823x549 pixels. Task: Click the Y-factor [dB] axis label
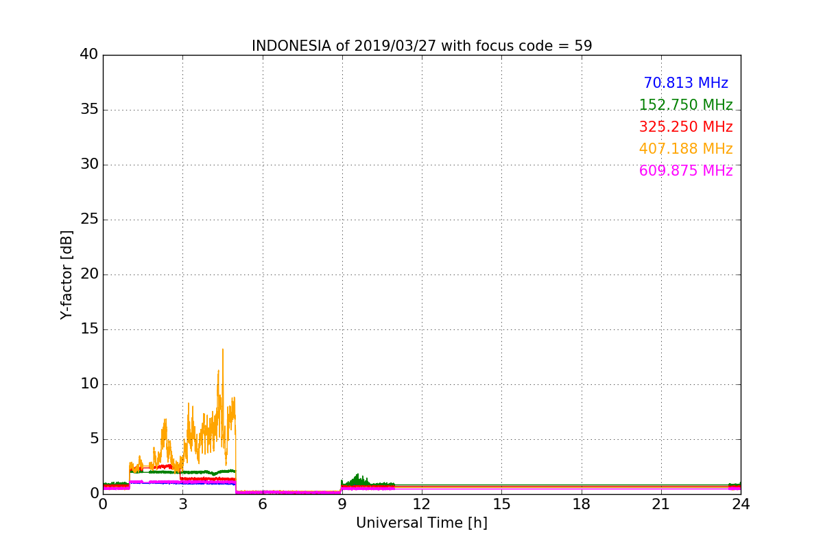(x=67, y=274)
